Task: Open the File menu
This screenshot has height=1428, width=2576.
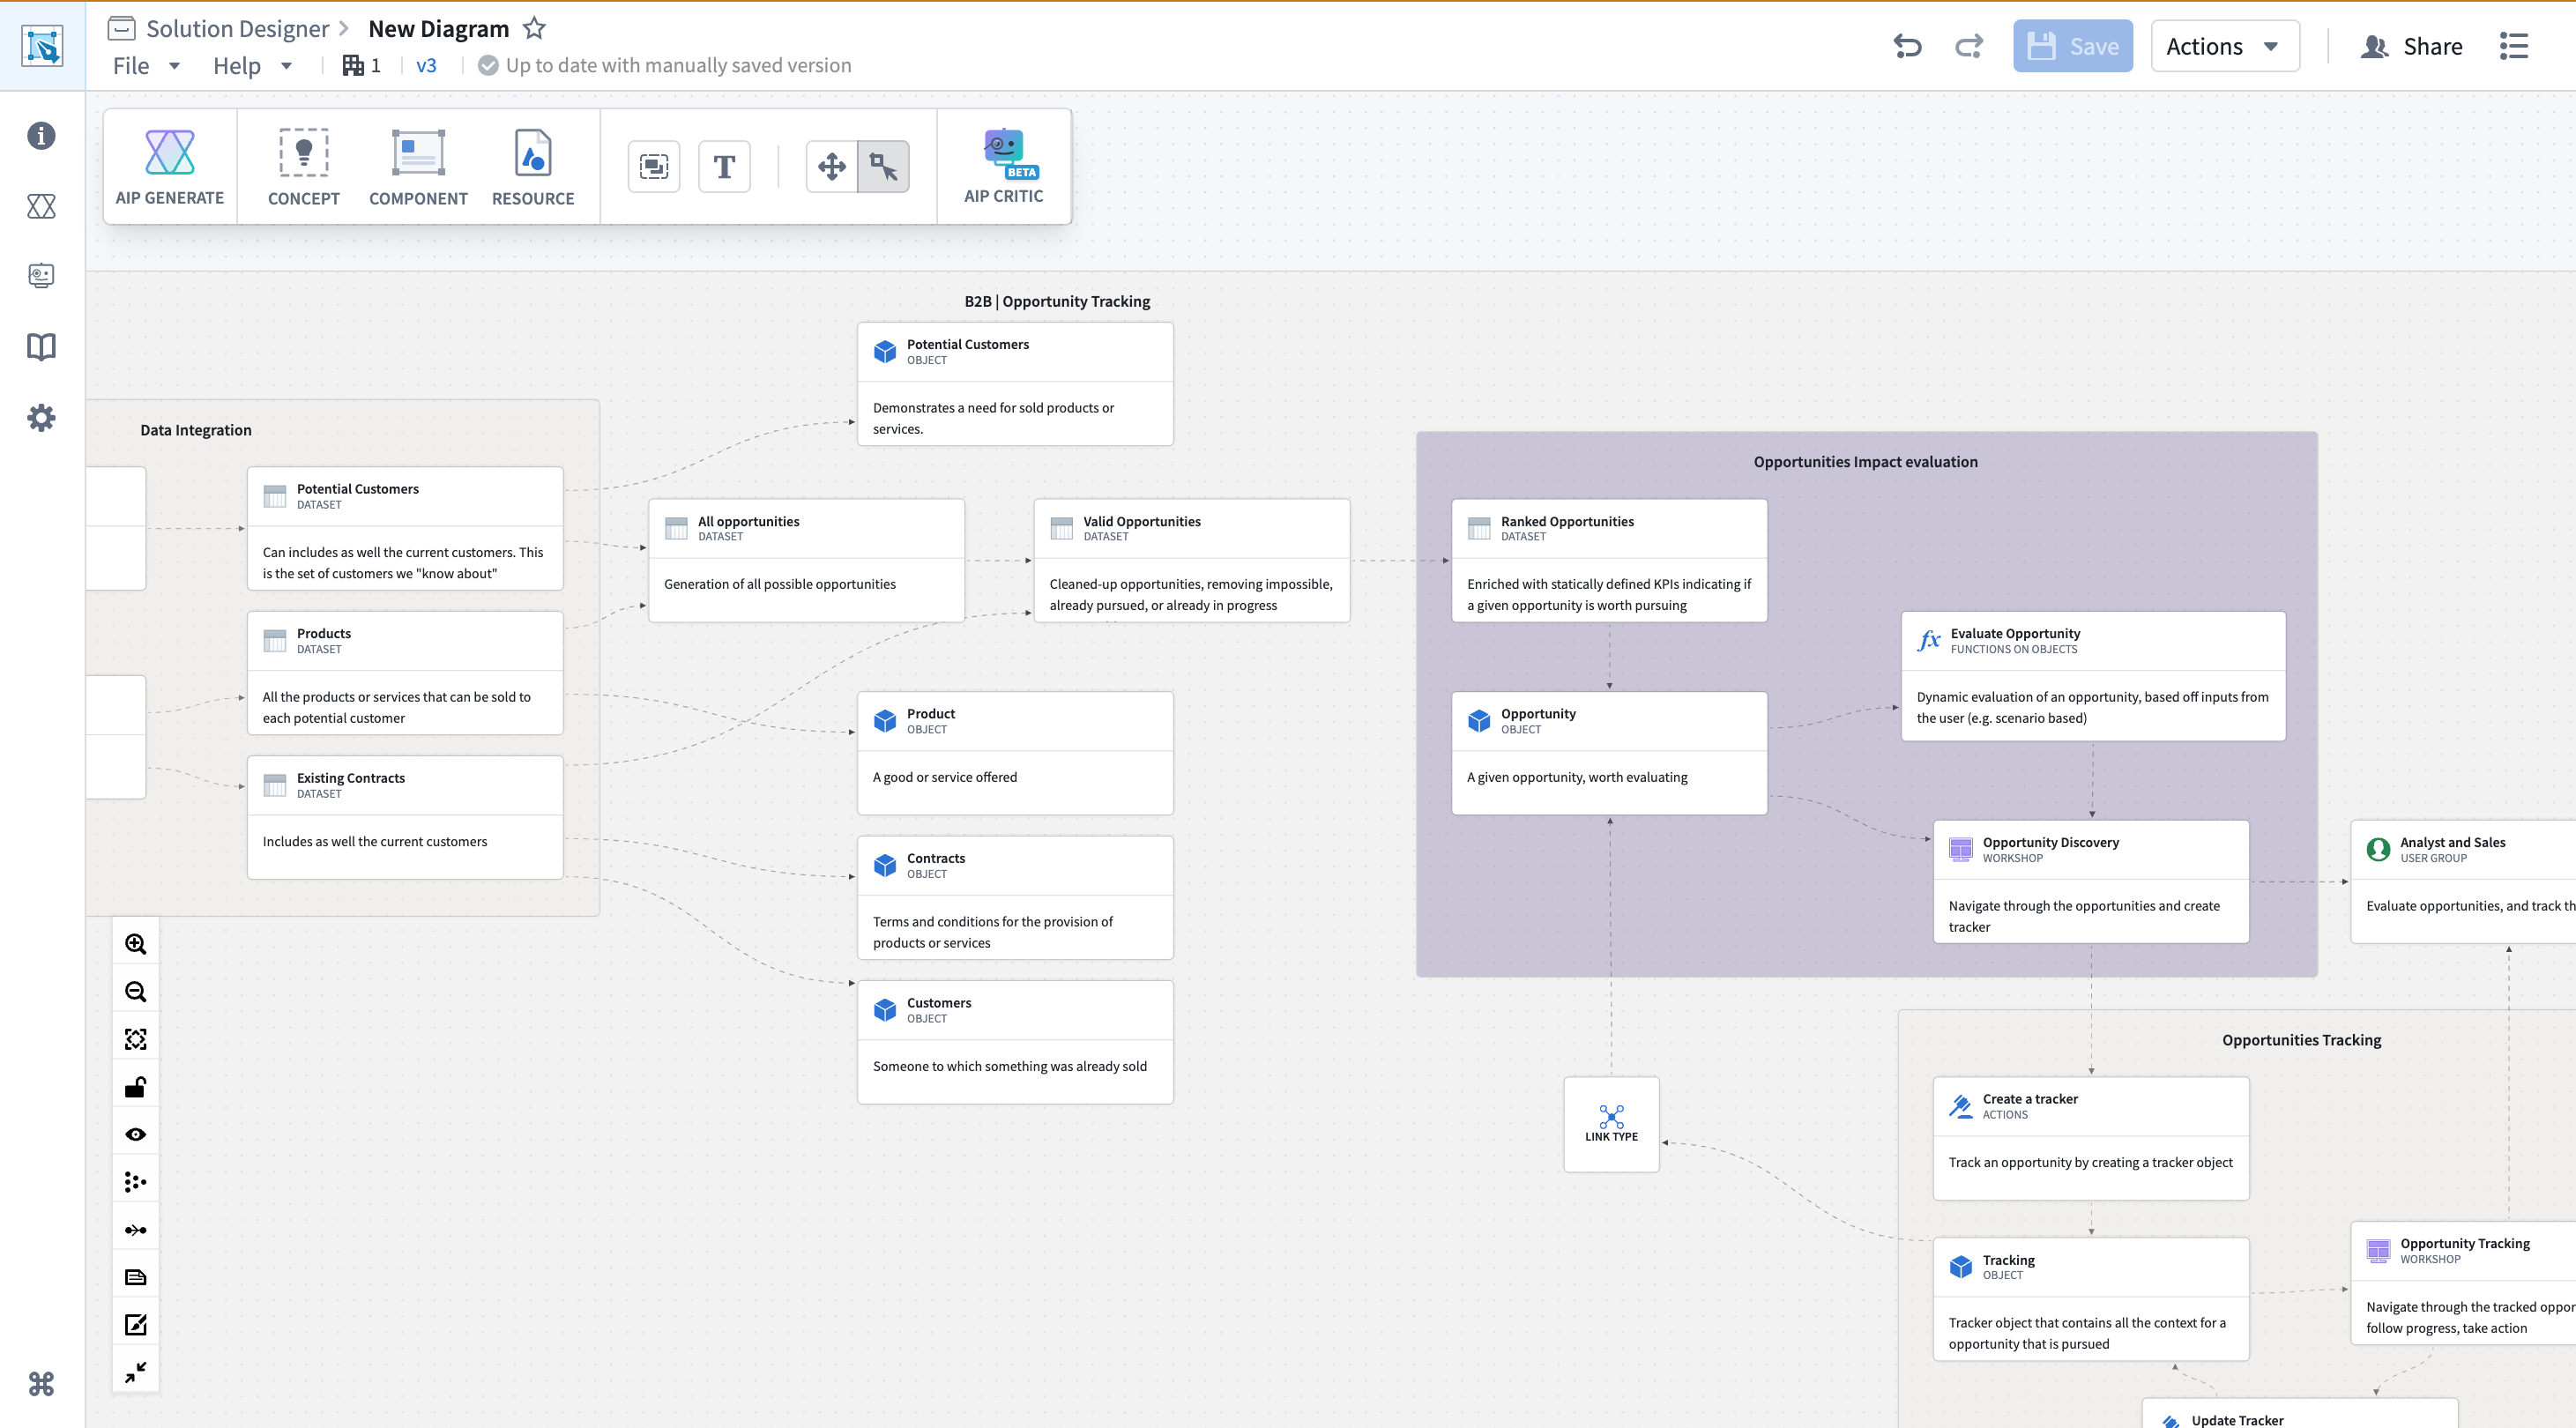Action: (146, 66)
